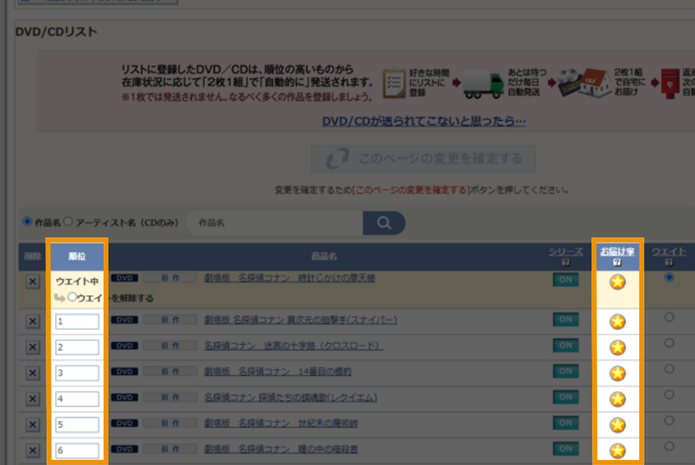Click the X icon for 瞳の中の暗殺者
The width and height of the screenshot is (695, 465).
click(x=33, y=450)
